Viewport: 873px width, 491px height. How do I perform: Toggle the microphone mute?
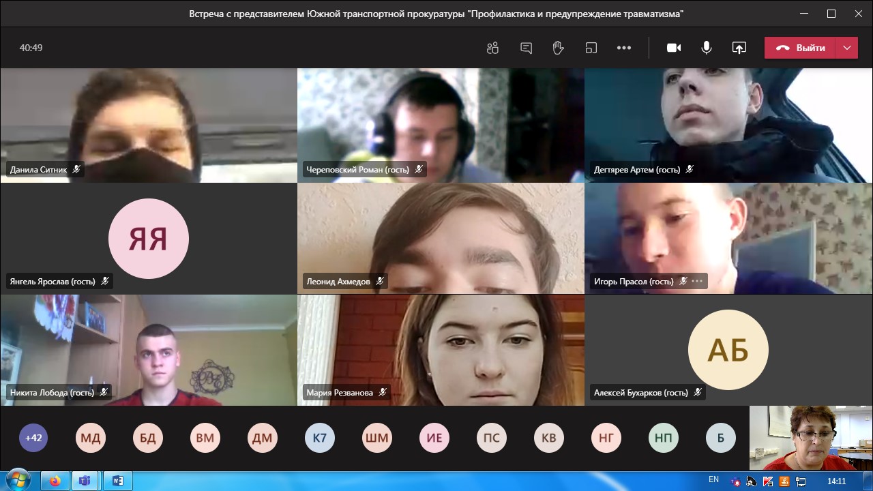[707, 48]
